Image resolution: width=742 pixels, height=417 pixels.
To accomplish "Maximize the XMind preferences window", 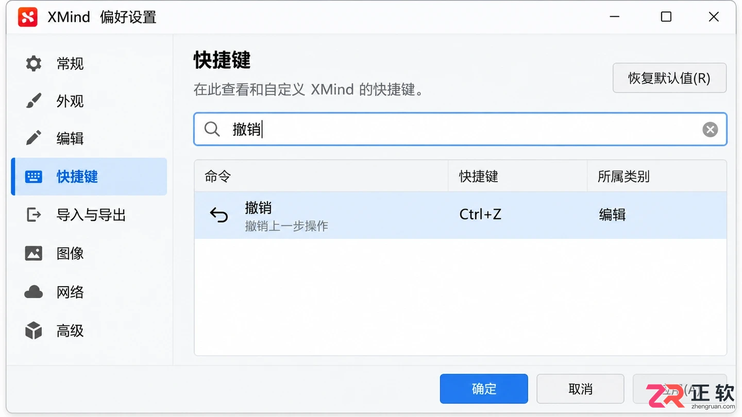I will 666,17.
